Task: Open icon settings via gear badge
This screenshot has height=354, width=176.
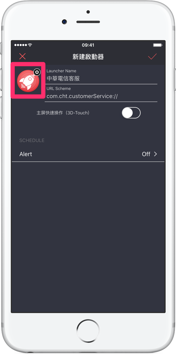Action: click(37, 72)
